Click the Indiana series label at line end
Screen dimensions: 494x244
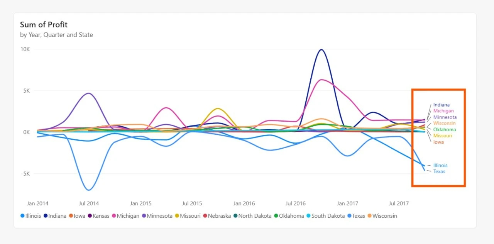441,105
